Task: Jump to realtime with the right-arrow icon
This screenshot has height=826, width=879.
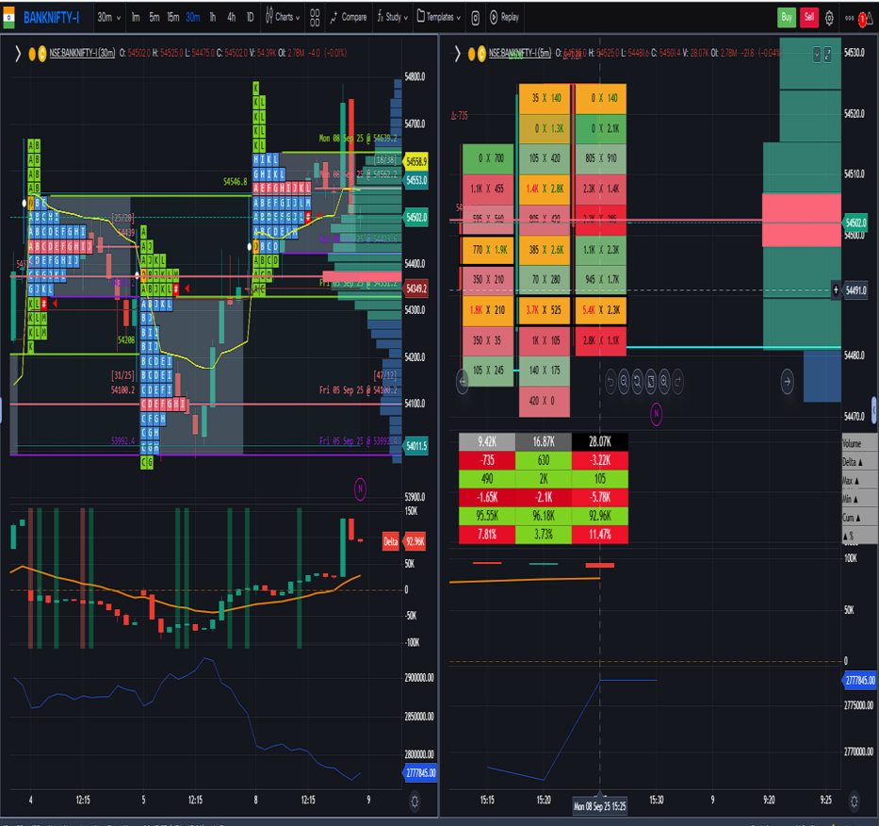Action: coord(786,380)
